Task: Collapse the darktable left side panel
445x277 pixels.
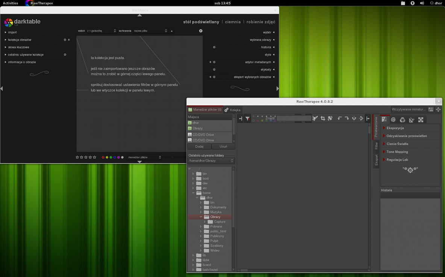Action: pyautogui.click(x=2, y=89)
